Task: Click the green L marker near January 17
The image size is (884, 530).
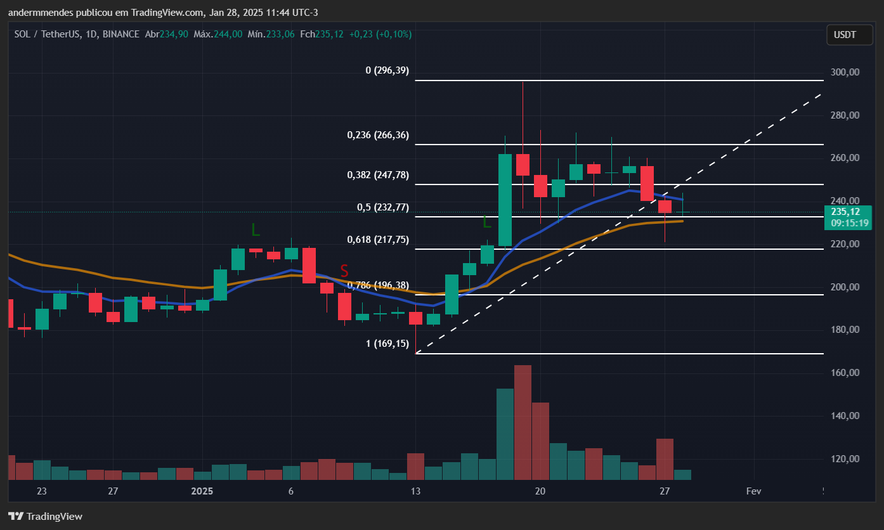Action: pos(487,222)
